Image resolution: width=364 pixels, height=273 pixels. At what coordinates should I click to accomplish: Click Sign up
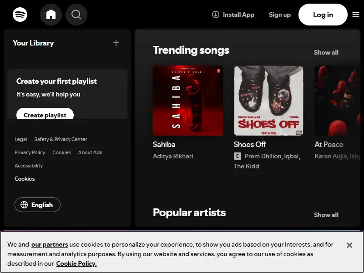[280, 15]
